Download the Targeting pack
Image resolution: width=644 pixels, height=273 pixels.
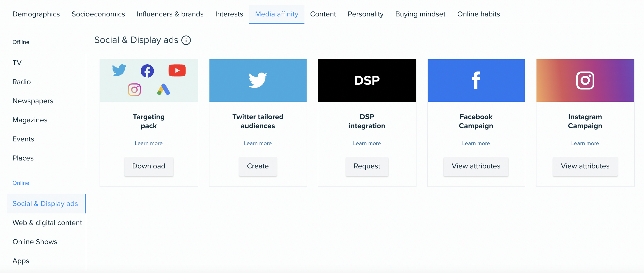click(x=149, y=166)
